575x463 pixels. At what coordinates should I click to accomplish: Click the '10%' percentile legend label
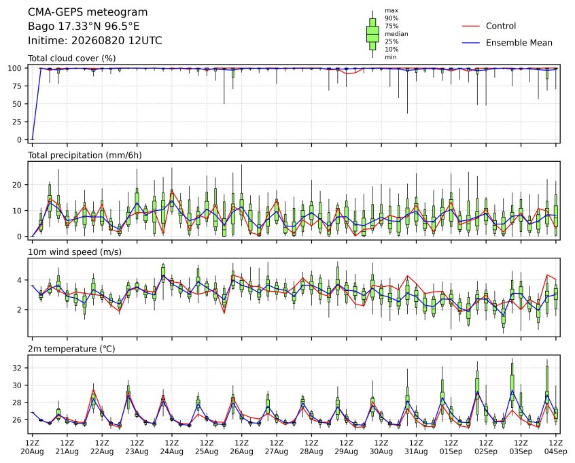point(391,49)
